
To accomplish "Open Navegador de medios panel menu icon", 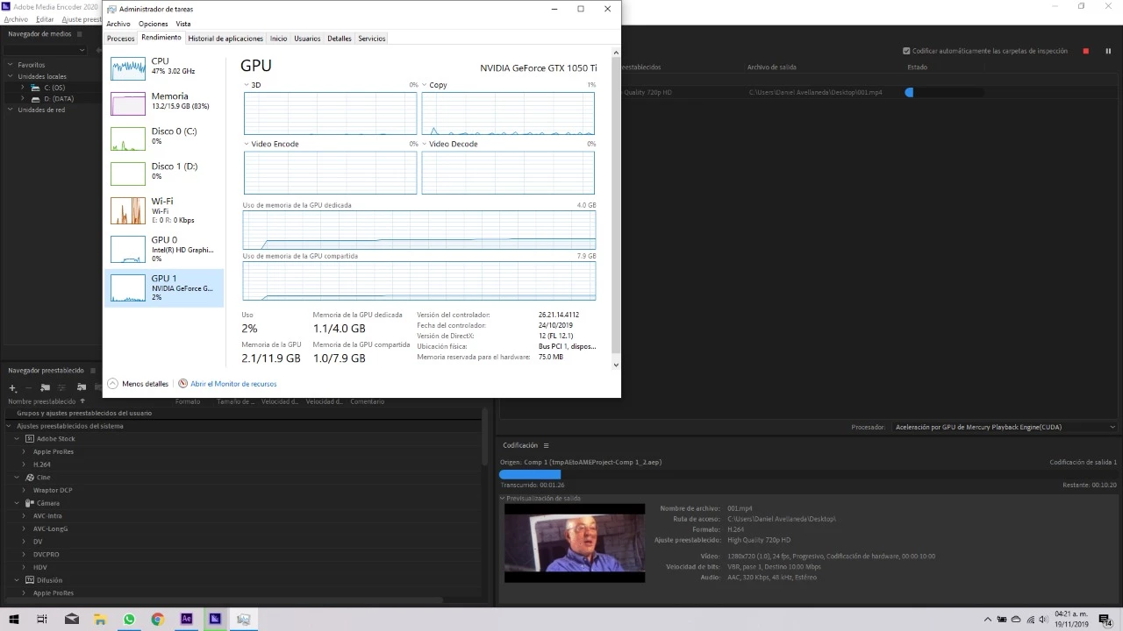I will pyautogui.click(x=79, y=34).
